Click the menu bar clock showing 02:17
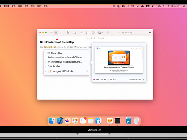 coord(176,6)
